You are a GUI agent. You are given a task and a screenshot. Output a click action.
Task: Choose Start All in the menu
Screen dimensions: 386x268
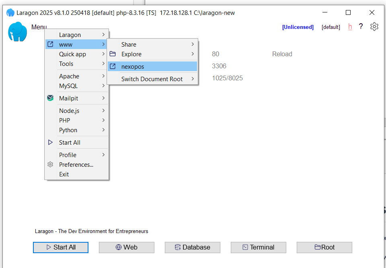(x=76, y=142)
